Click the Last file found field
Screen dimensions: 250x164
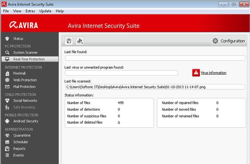pyautogui.click(x=155, y=58)
